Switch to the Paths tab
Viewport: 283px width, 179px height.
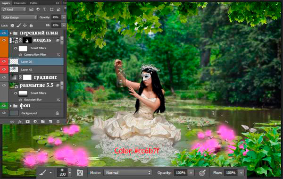tap(33, 3)
